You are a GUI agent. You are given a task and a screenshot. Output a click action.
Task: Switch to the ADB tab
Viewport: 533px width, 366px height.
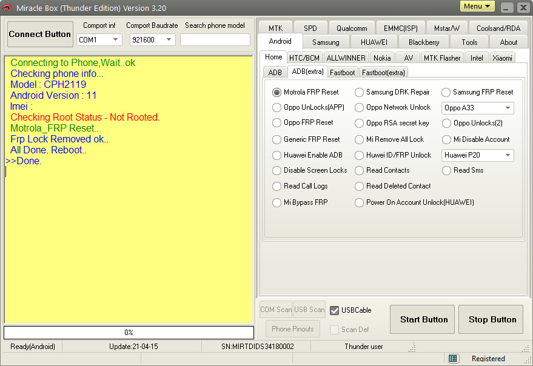click(x=275, y=72)
